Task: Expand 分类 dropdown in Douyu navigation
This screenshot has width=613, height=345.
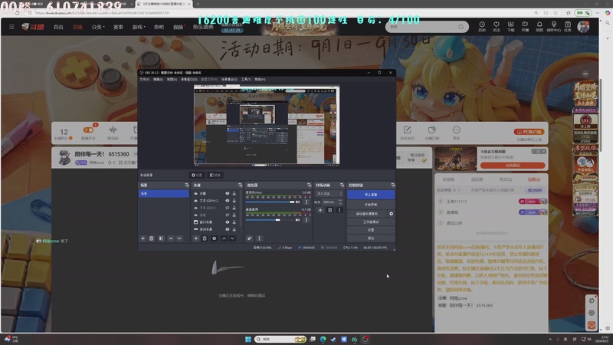Action: point(98,27)
